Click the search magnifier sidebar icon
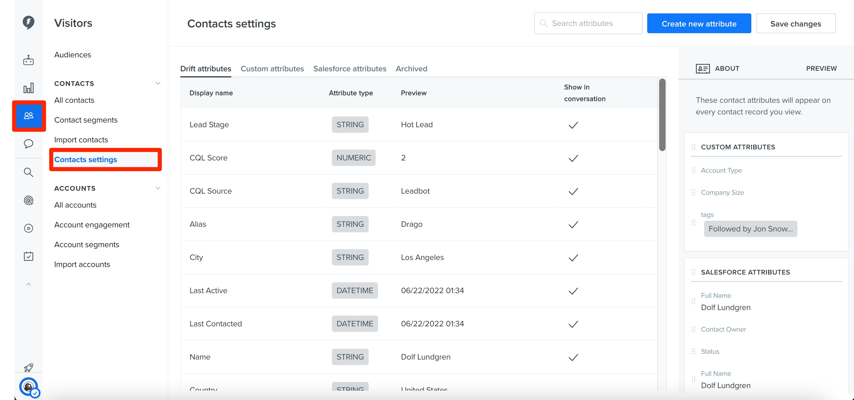 click(29, 172)
